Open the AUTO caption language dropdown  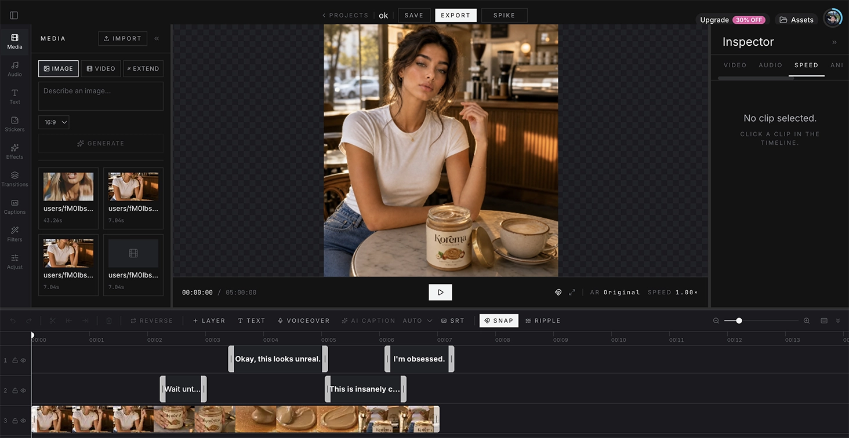(x=418, y=320)
